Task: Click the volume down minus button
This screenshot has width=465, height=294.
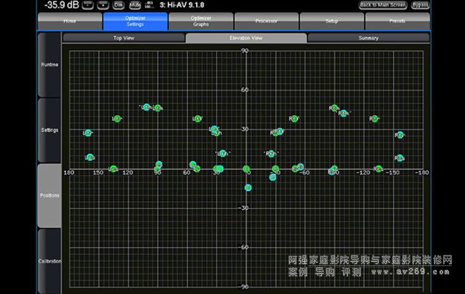Action: coord(86,5)
